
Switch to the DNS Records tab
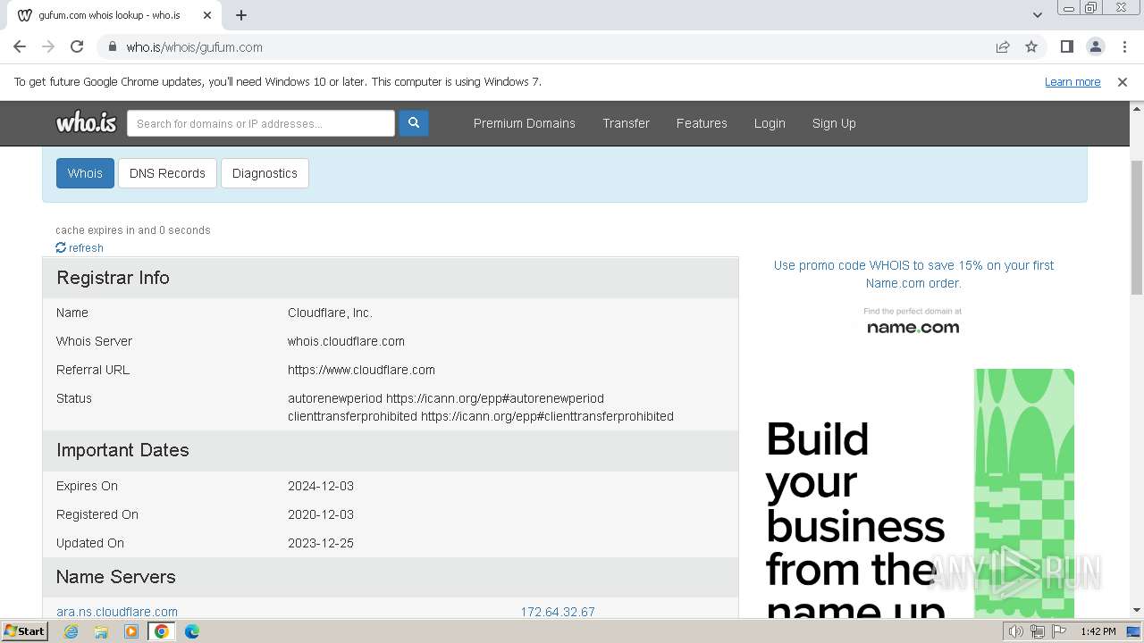point(167,173)
